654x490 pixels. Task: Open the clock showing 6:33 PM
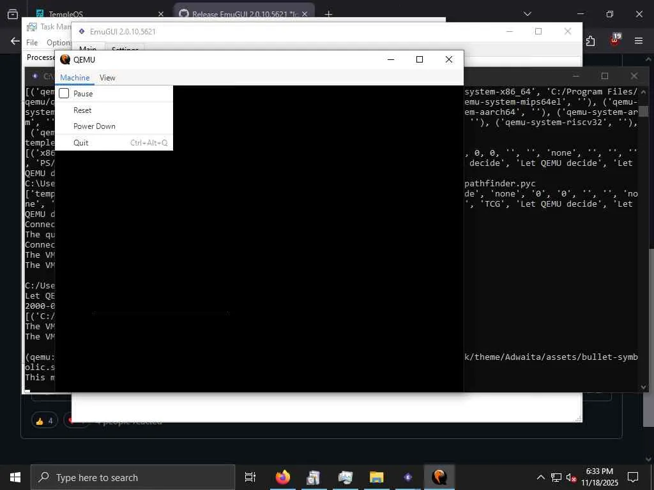(x=600, y=477)
